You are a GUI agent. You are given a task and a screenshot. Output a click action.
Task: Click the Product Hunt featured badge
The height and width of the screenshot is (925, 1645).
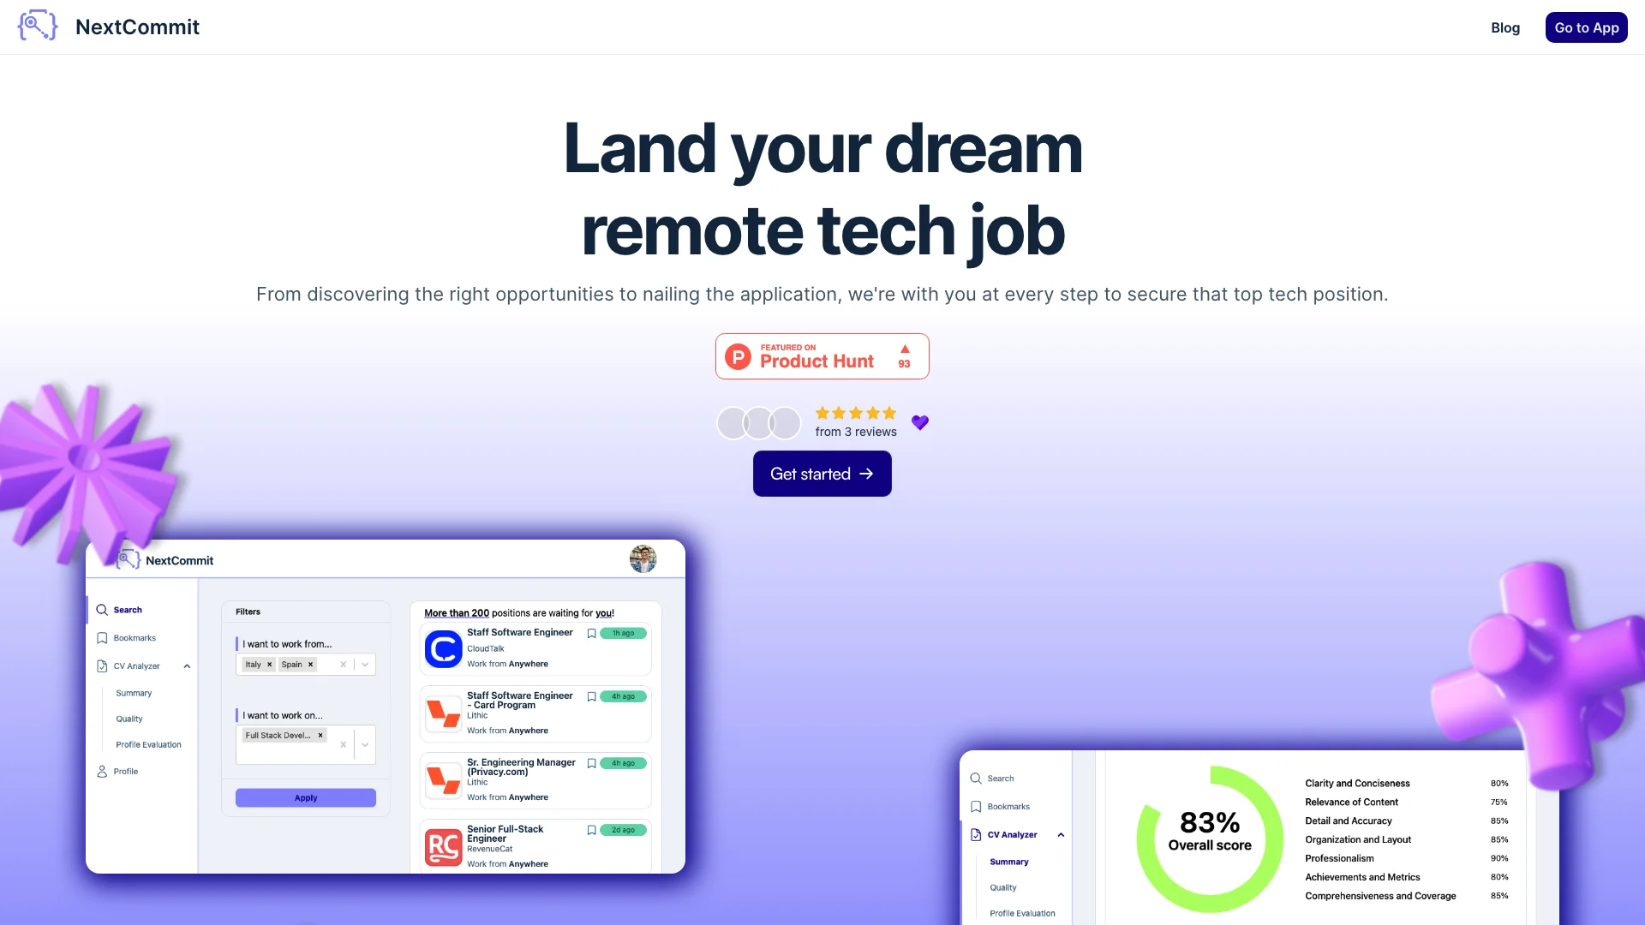[822, 355]
